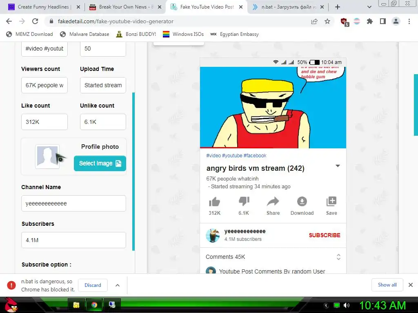Click the Save to playlist icon

coord(331,201)
